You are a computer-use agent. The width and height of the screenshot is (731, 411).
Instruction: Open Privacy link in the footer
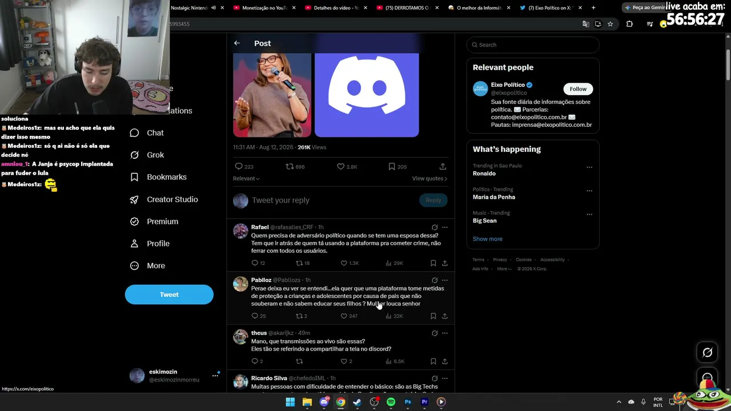(500, 260)
